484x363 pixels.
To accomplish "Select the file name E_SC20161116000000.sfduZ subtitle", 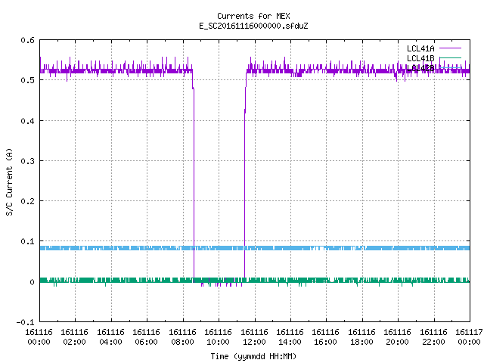I will (x=253, y=26).
